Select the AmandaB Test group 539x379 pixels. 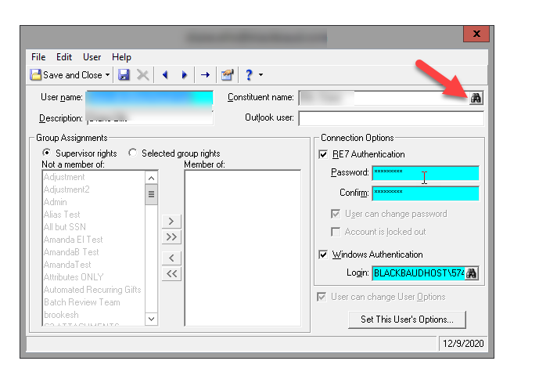(x=71, y=252)
